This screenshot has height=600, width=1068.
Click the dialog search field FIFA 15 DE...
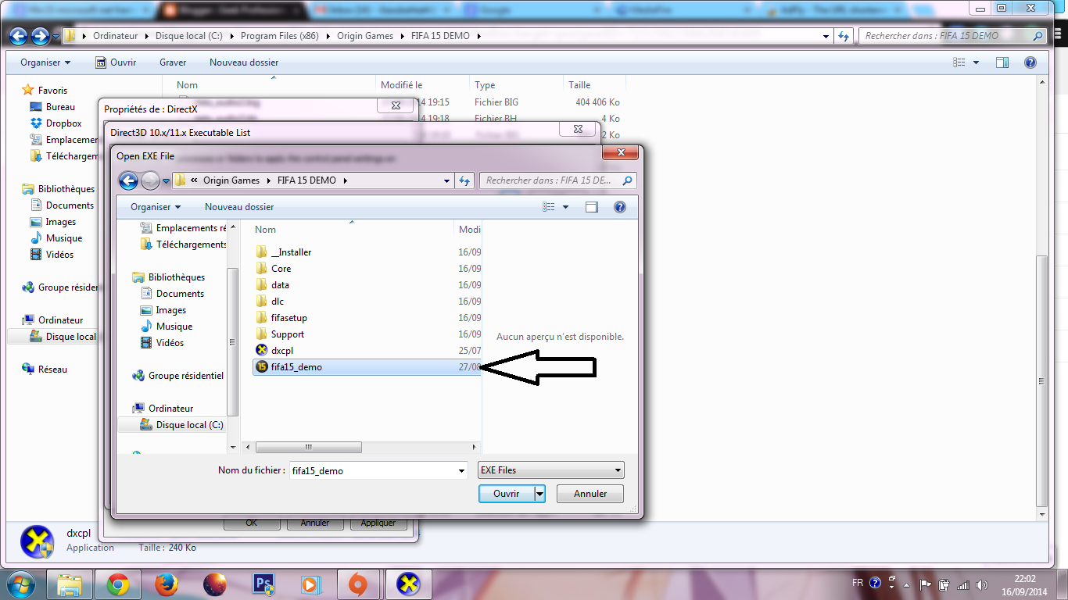click(557, 180)
